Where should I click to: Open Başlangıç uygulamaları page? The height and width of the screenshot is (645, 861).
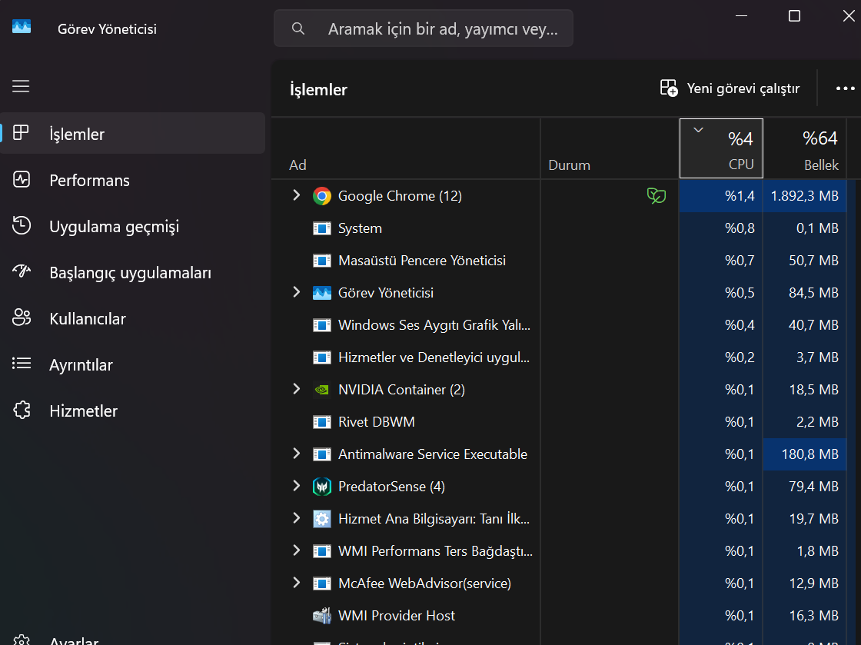[x=132, y=272]
